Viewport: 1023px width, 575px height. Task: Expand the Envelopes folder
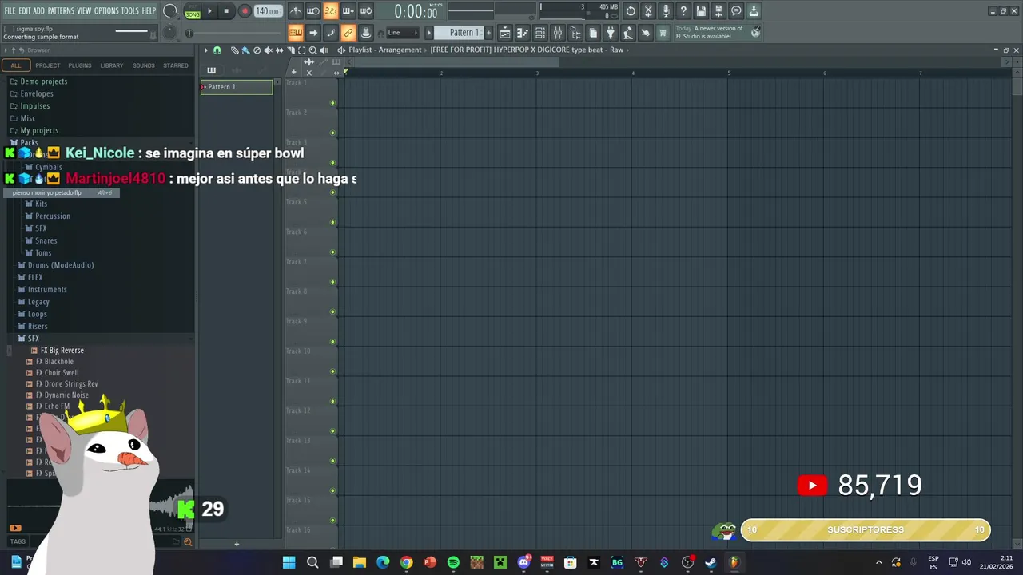[x=37, y=93]
